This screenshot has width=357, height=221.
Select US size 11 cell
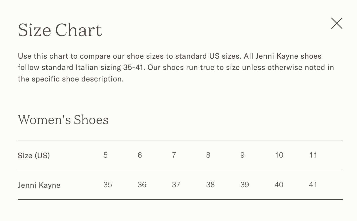(x=313, y=155)
